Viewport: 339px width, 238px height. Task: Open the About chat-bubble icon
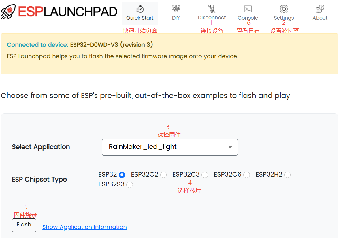[320, 9]
